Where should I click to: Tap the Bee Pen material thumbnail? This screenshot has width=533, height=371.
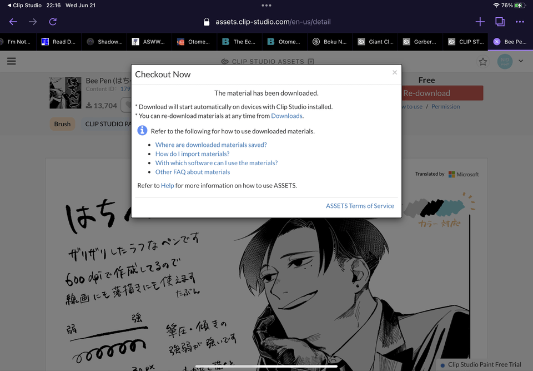point(66,93)
